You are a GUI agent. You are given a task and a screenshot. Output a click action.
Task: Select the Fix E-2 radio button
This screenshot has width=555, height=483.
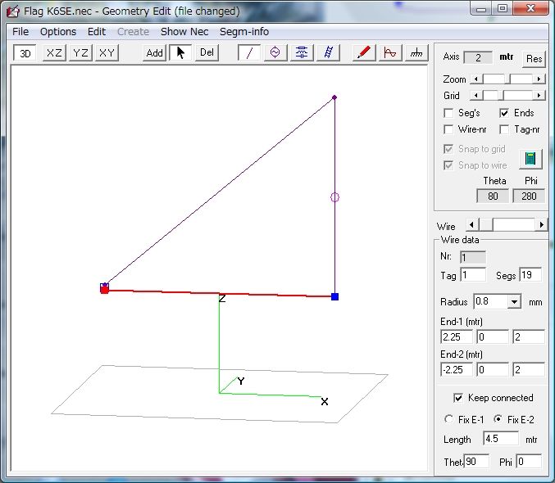(x=498, y=419)
